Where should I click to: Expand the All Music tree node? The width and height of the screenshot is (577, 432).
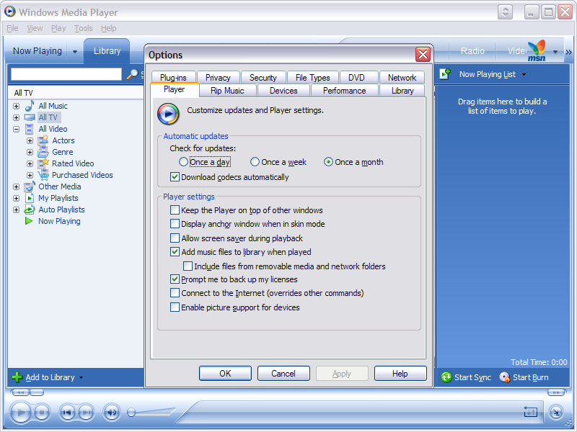pyautogui.click(x=16, y=106)
